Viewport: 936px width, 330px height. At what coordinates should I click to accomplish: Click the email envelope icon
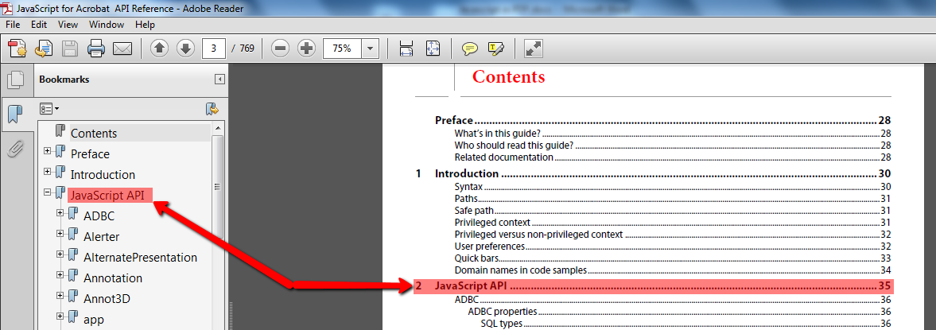(122, 49)
